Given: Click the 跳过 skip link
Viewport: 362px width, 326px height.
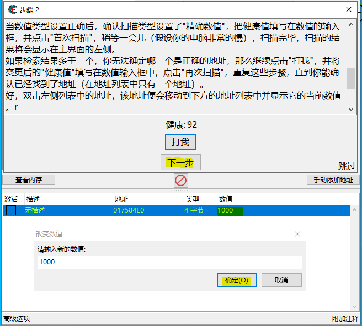Looking at the screenshot, I should 347,166.
